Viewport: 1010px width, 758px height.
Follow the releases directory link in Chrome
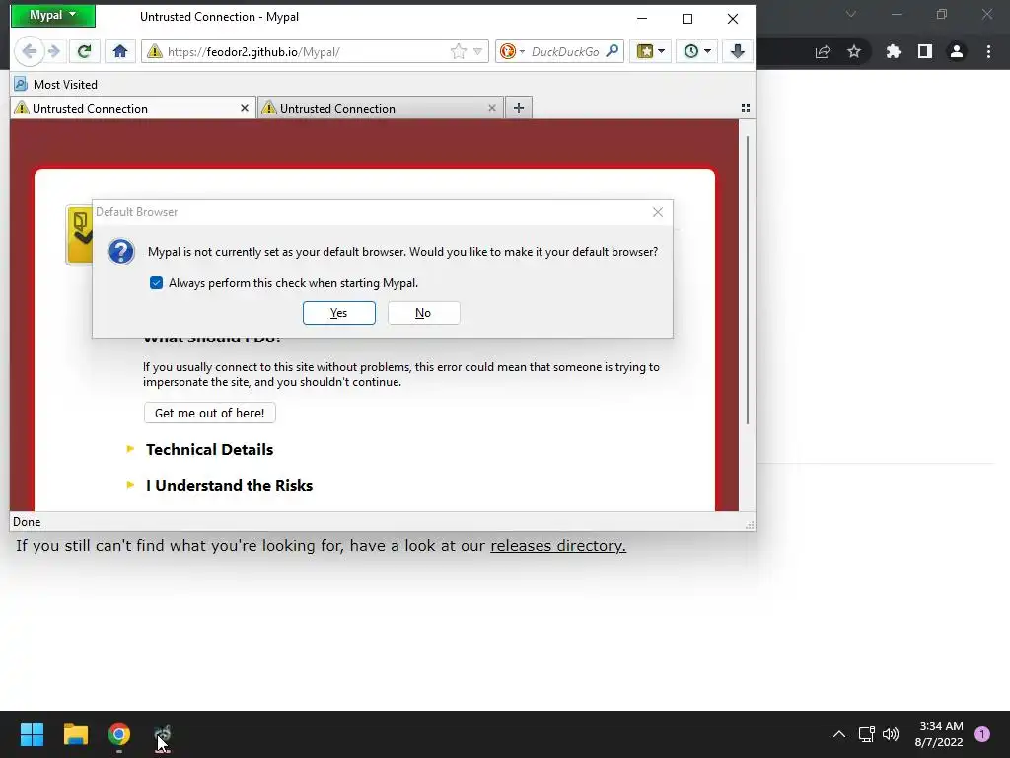pyautogui.click(x=558, y=545)
